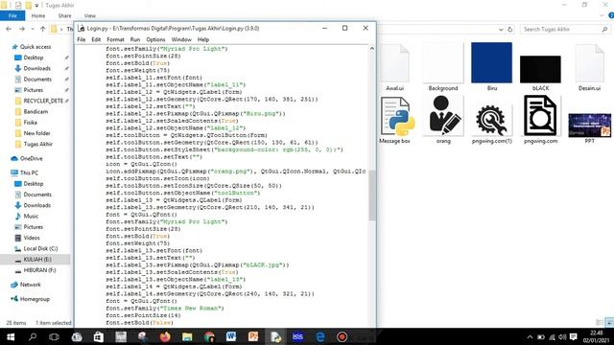Click the Back arrow in File Explorer

pyautogui.click(x=9, y=29)
